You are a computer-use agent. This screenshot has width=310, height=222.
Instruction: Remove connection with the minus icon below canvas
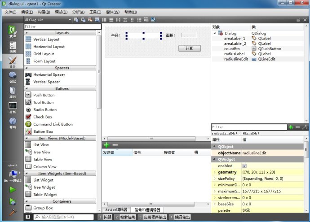115,145
